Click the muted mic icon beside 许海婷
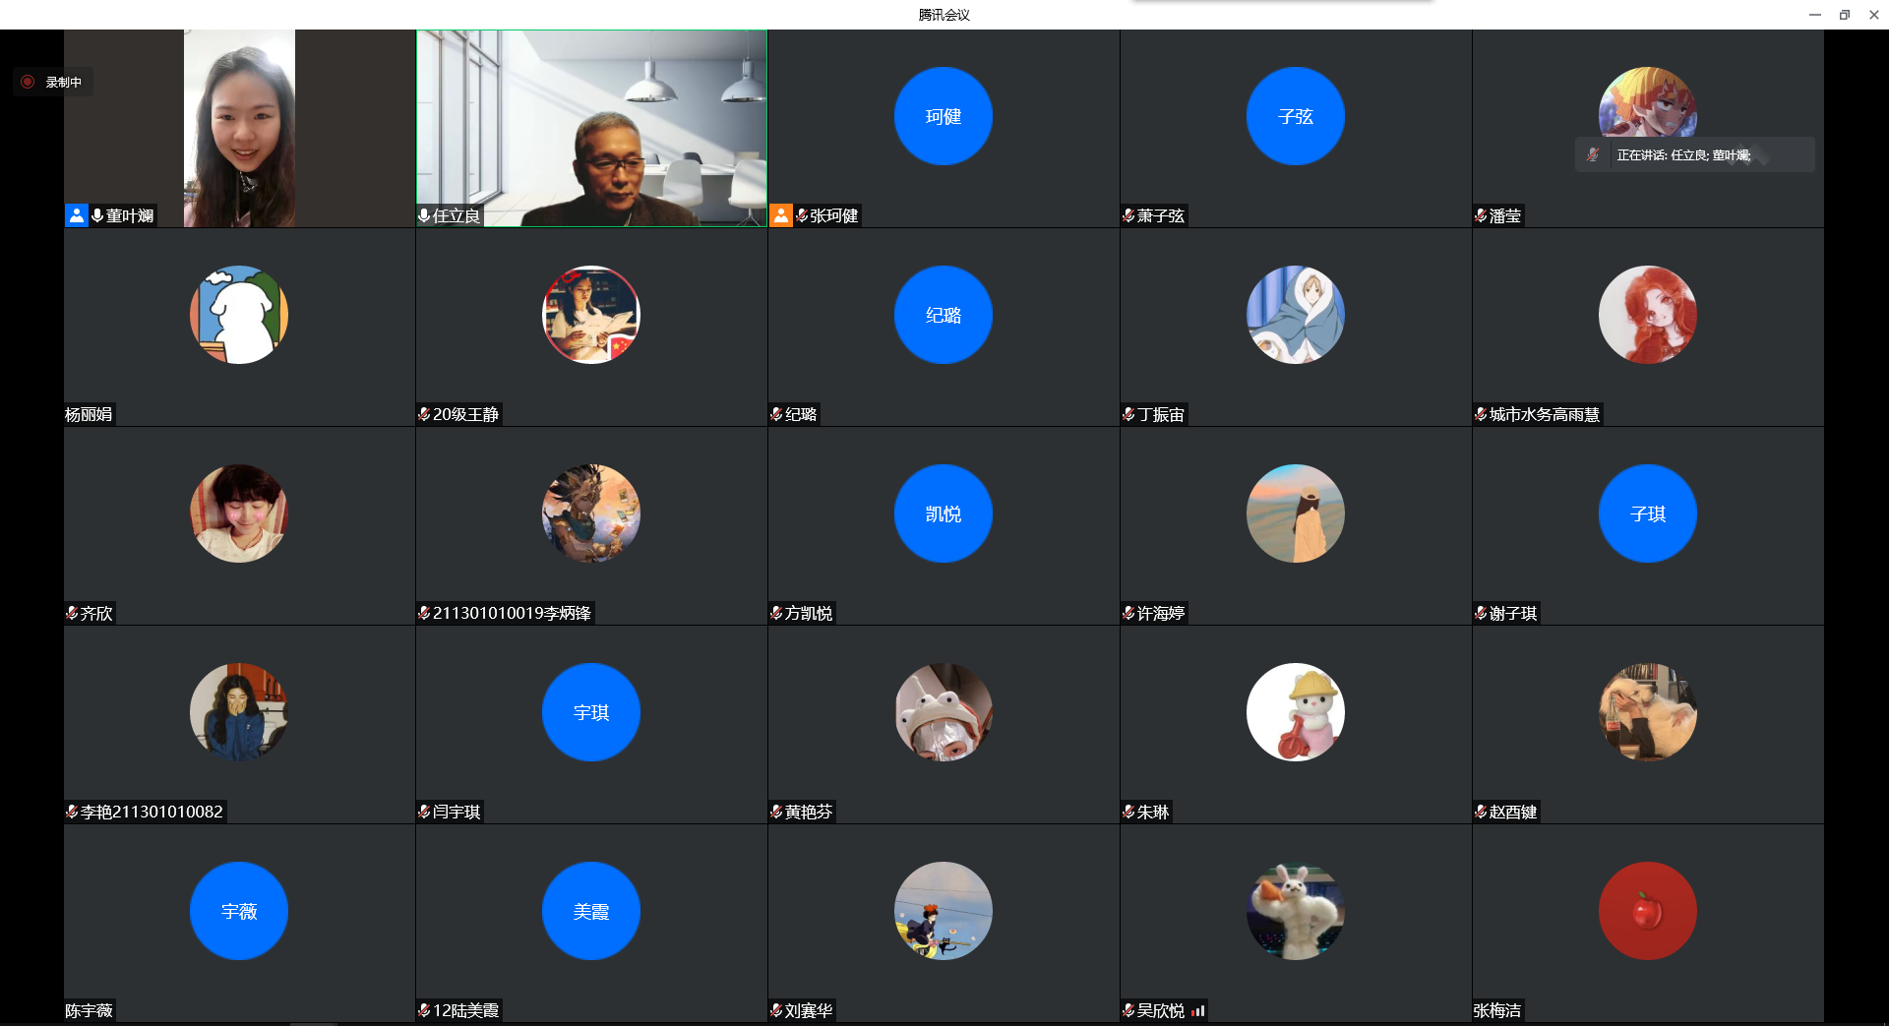This screenshot has height=1026, width=1889. click(x=1128, y=613)
